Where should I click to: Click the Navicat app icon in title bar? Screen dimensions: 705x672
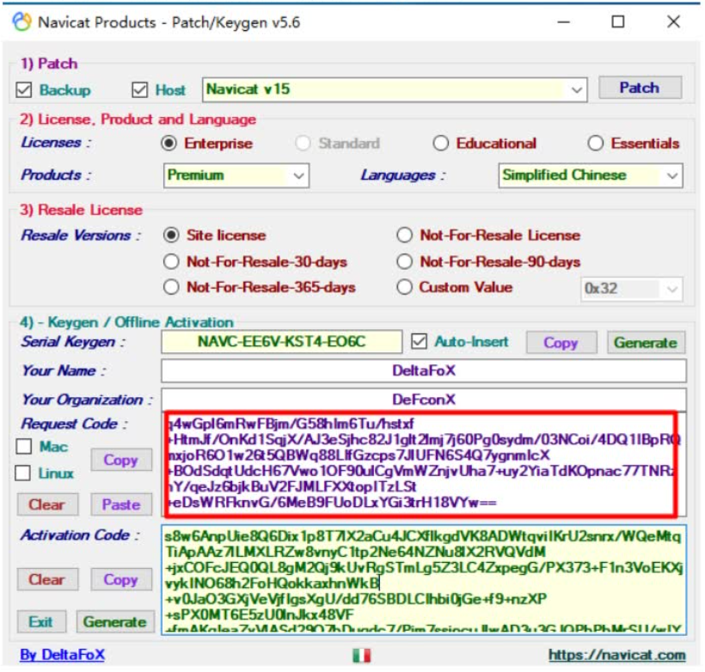[x=22, y=21]
